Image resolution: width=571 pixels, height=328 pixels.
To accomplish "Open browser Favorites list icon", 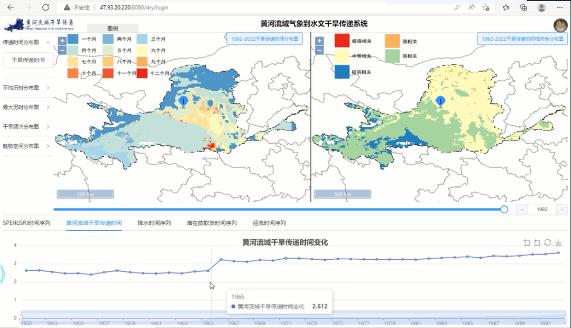I will coord(506,7).
